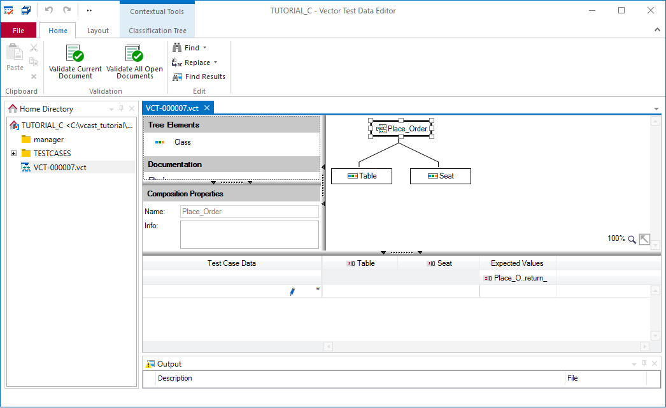Collapse the ribbon with the chevron arrow
The width and height of the screenshot is (666, 408).
(x=657, y=29)
